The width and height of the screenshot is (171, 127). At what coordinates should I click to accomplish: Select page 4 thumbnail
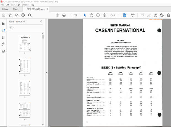coord(25,110)
